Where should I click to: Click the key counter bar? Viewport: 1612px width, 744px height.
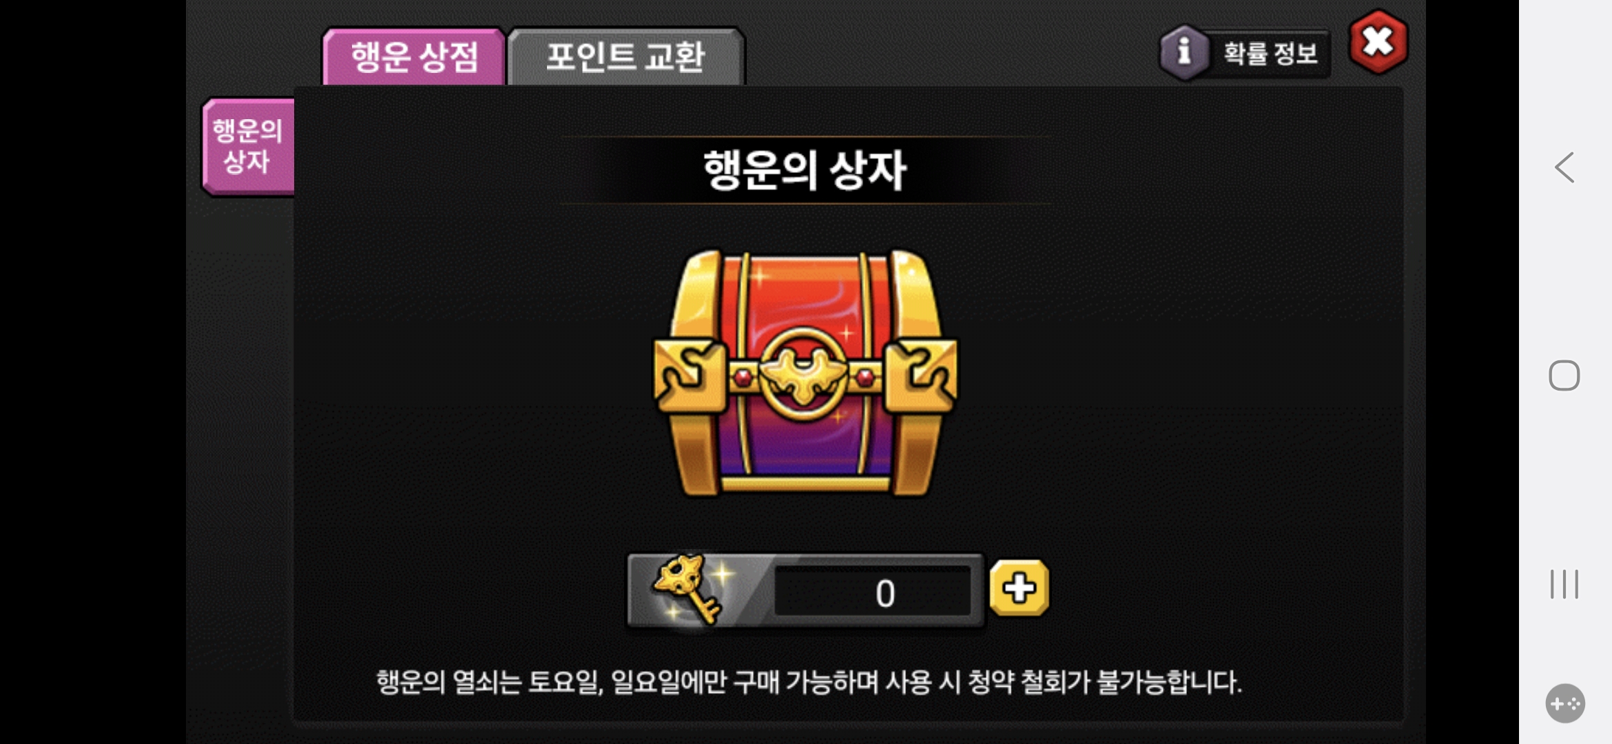[x=805, y=590]
